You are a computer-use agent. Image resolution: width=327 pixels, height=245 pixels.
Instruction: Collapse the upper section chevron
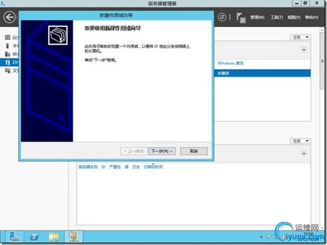[x=304, y=50]
